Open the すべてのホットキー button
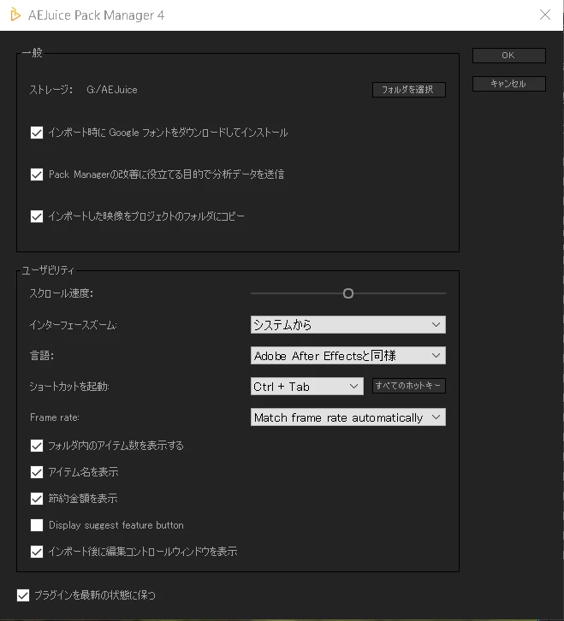 pyautogui.click(x=408, y=386)
